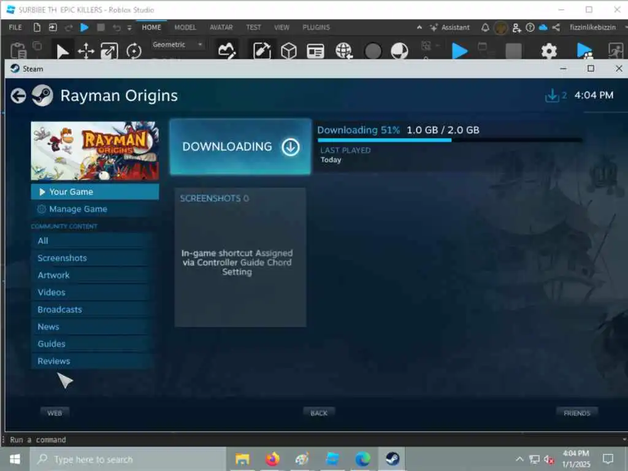This screenshot has width=628, height=471.
Task: Click the DOWNLOADING button
Action: click(x=240, y=147)
